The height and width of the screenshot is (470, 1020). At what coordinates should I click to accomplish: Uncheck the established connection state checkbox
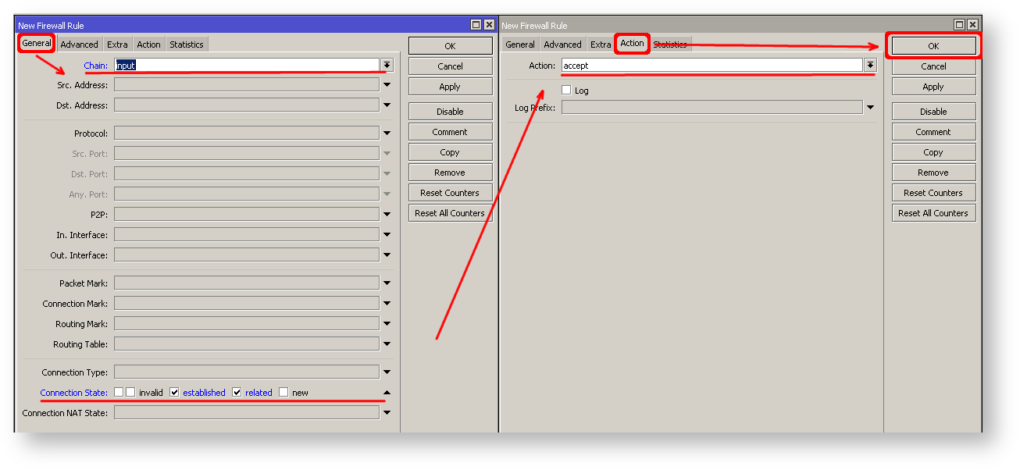tap(174, 392)
